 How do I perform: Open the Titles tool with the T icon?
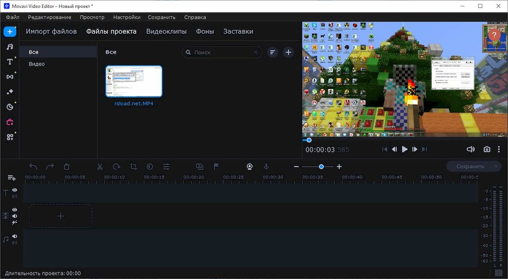coord(10,61)
